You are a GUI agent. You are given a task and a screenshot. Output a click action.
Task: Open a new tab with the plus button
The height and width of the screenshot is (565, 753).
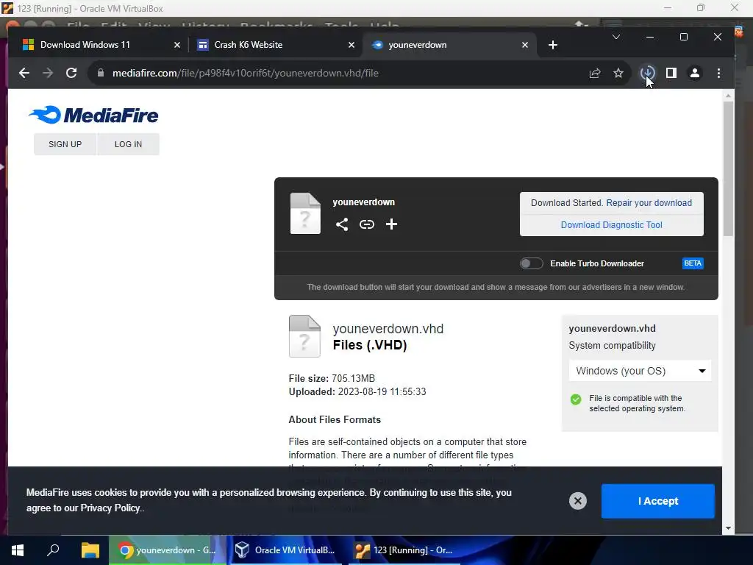[553, 45]
